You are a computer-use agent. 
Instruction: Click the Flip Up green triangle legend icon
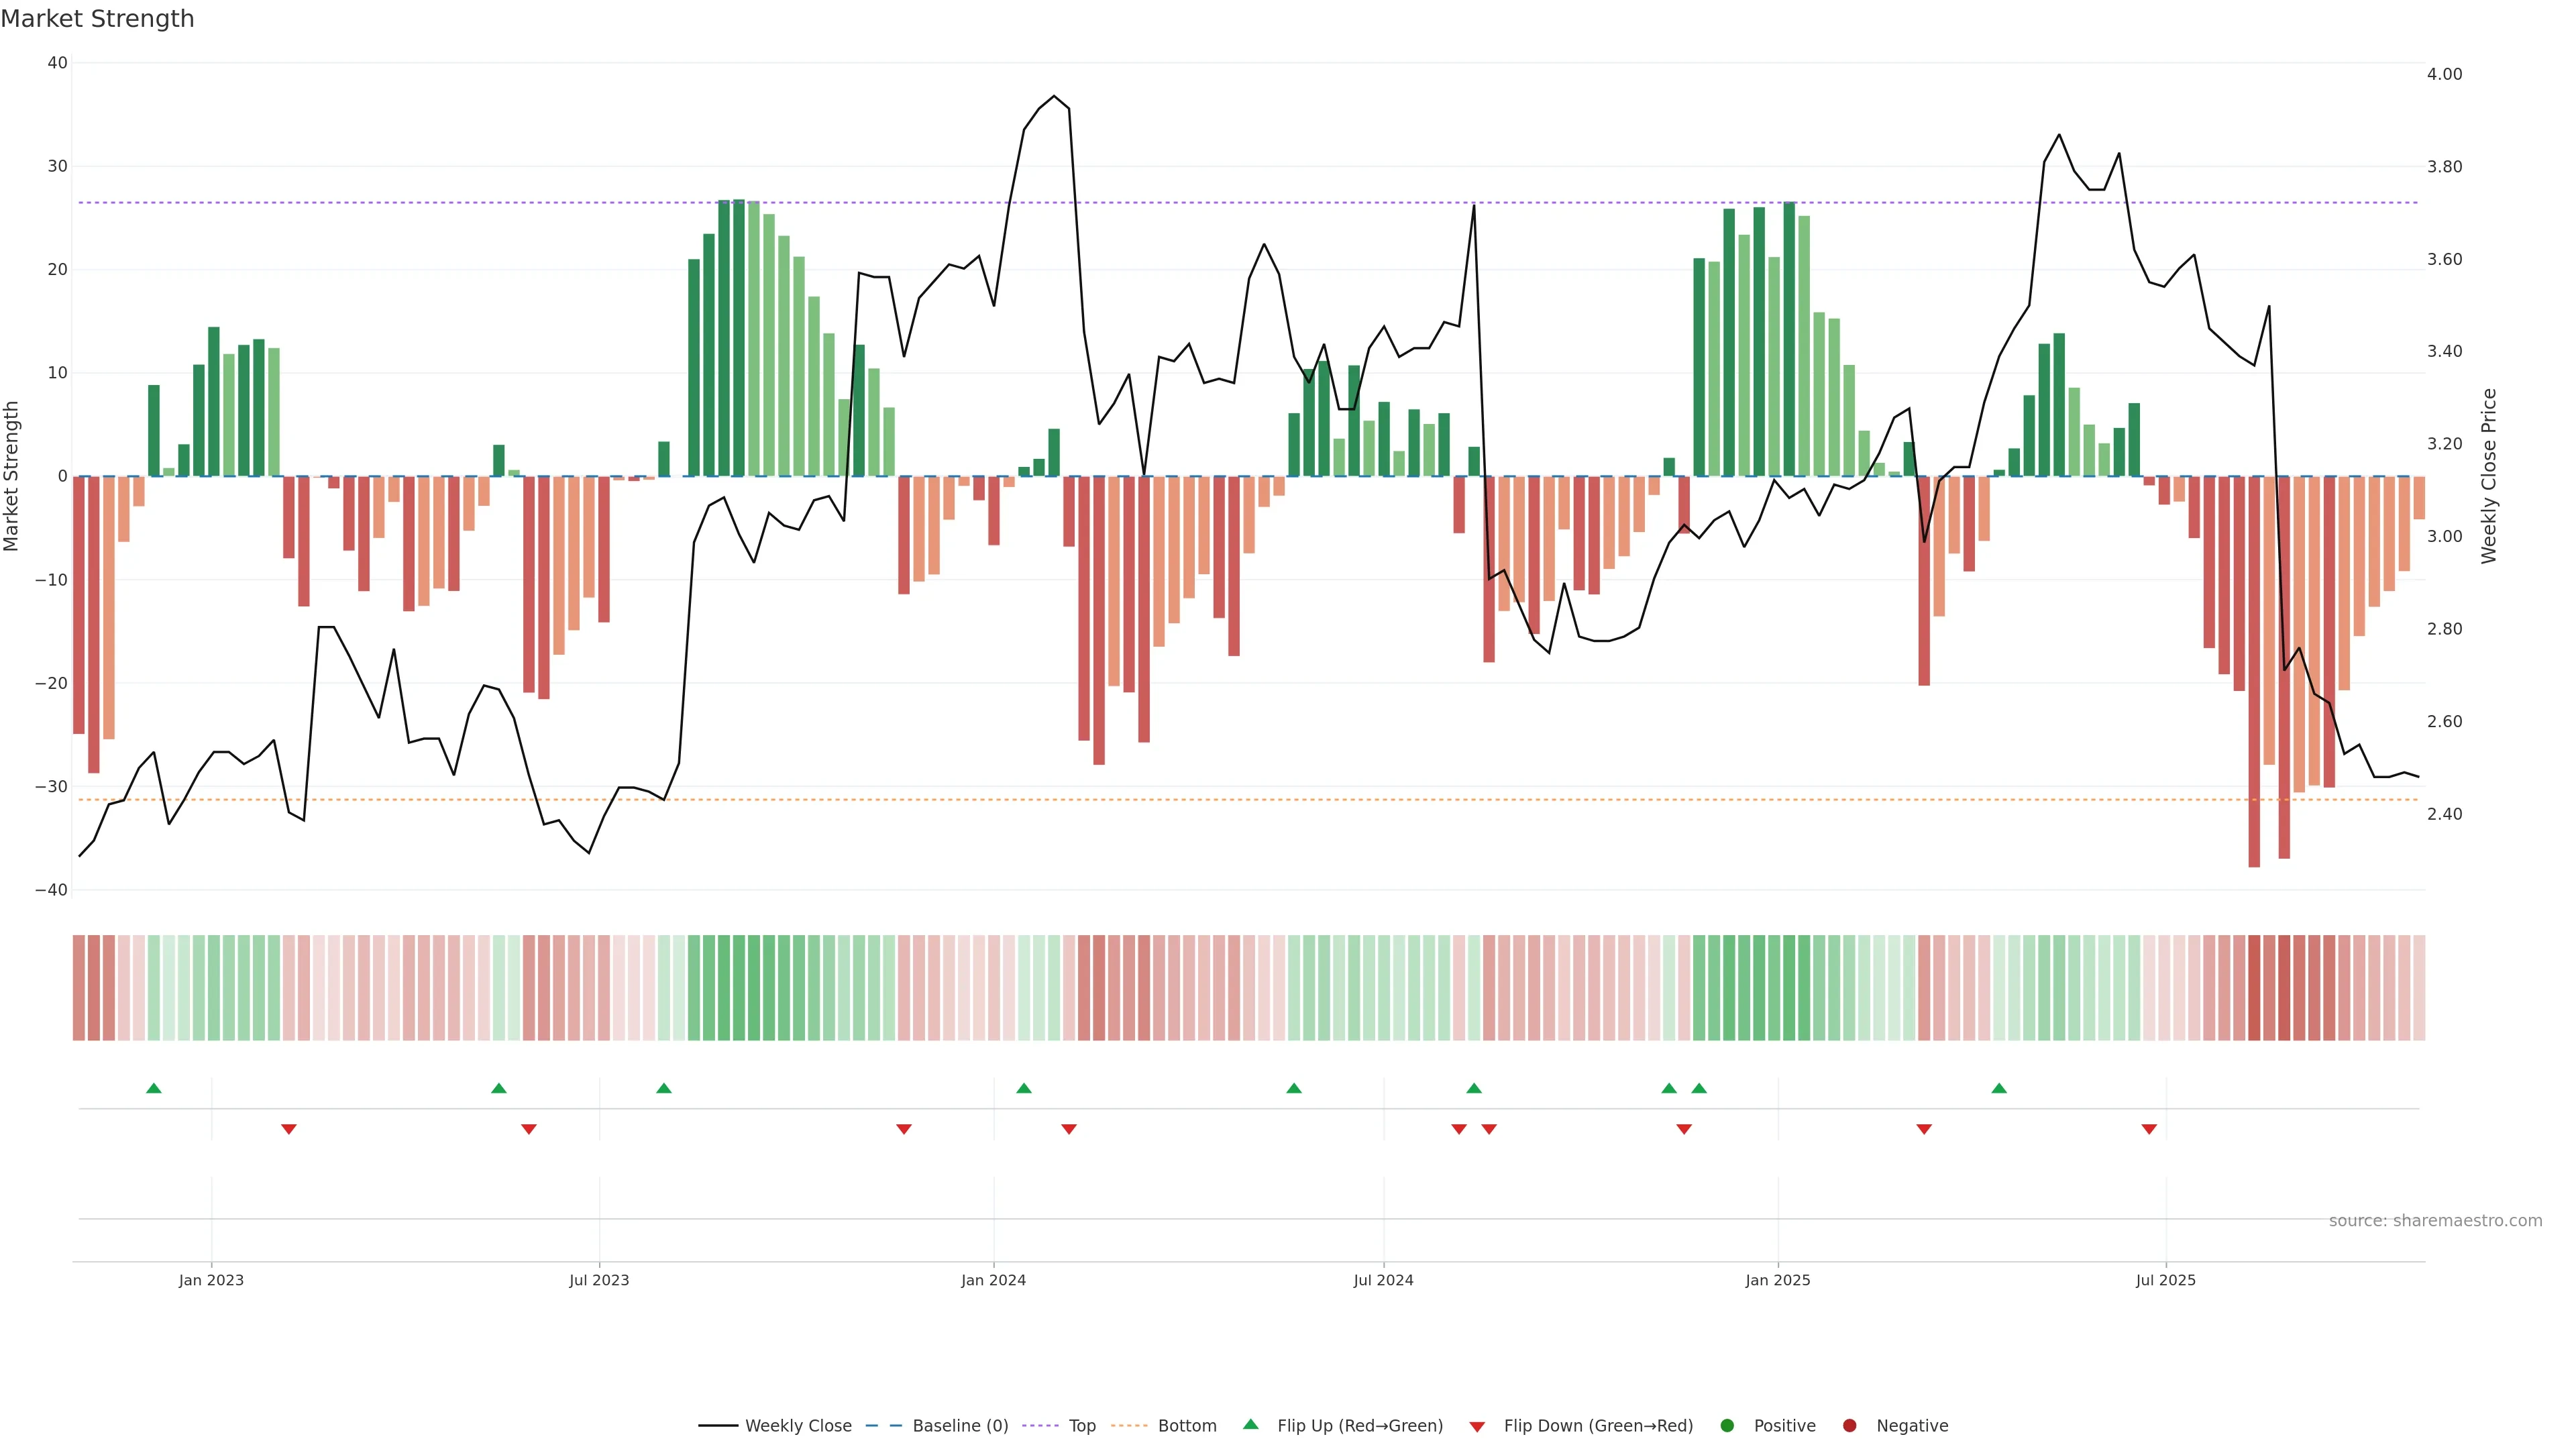1250,1425
